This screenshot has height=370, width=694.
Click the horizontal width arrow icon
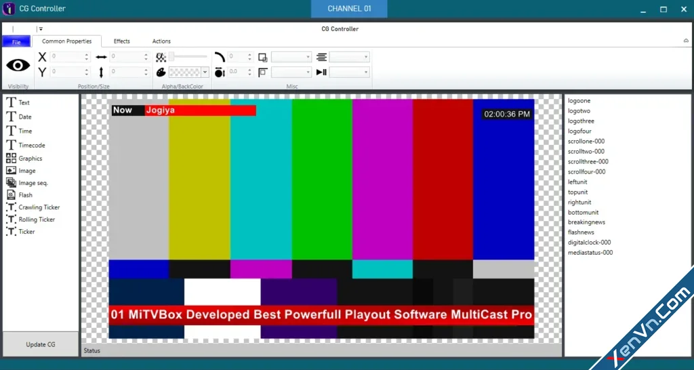tap(102, 57)
